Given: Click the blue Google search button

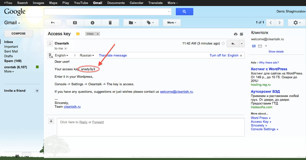Looking at the screenshot, I should tap(184, 12).
